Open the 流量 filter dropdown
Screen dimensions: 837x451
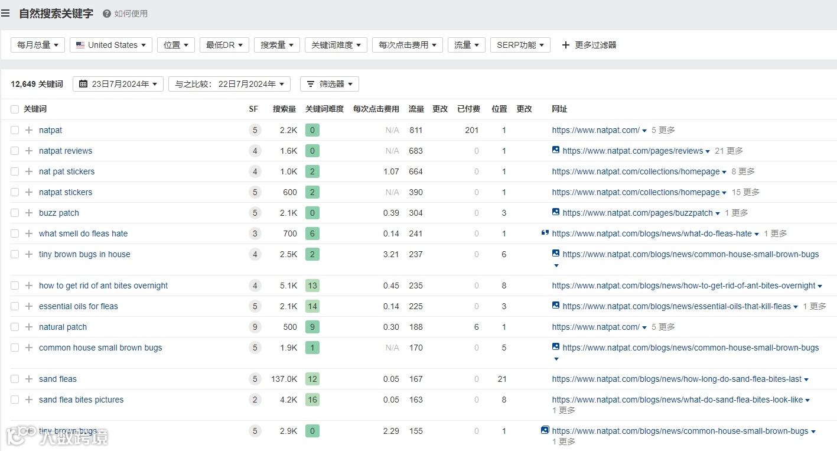467,45
